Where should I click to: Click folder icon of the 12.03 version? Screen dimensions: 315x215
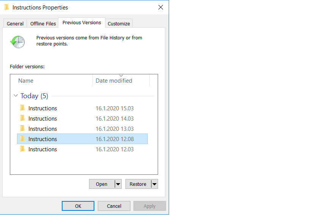(x=22, y=149)
